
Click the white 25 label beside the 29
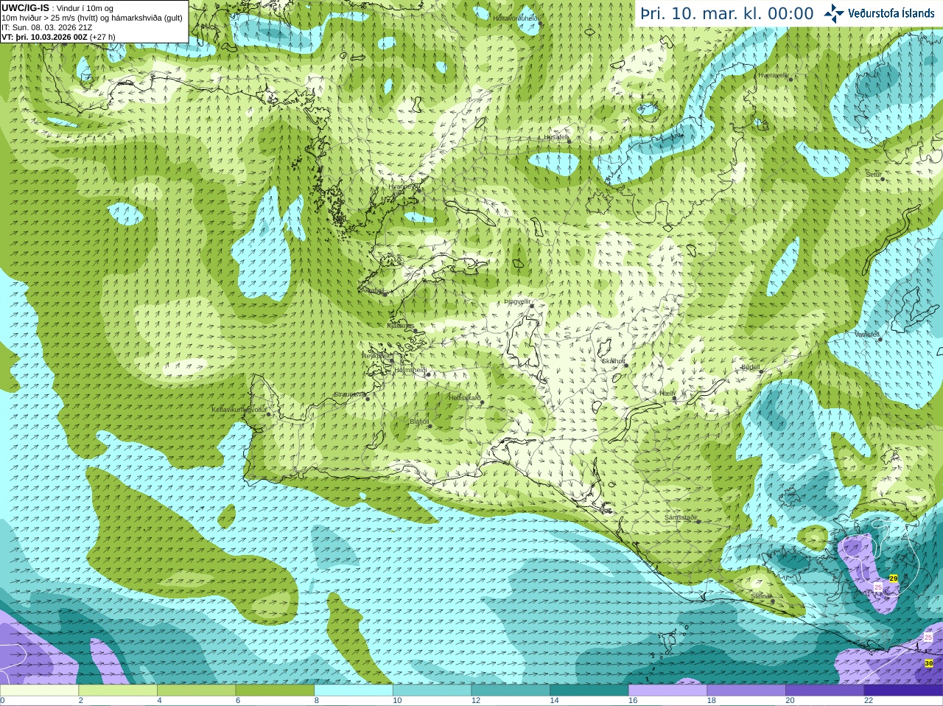878,587
